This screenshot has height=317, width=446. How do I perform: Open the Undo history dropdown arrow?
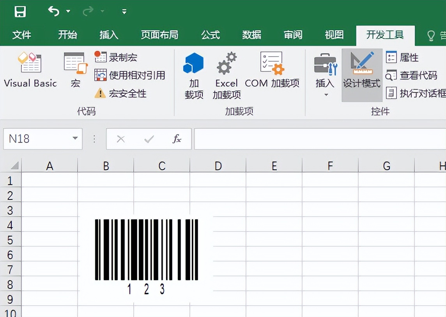point(68,11)
